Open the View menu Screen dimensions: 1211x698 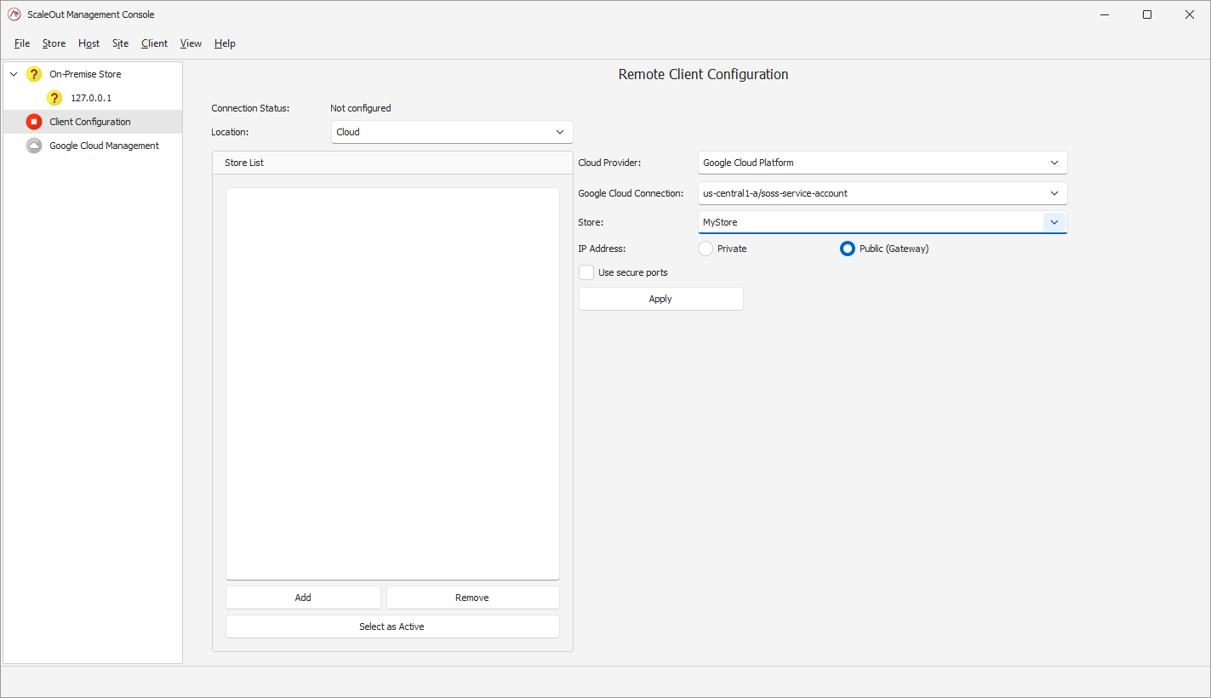pyautogui.click(x=191, y=43)
